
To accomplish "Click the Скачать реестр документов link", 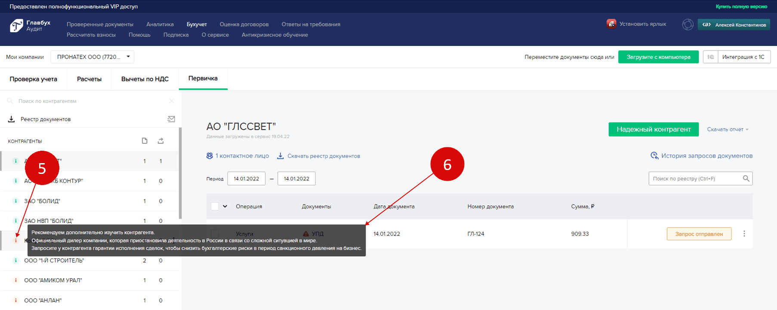I will (x=324, y=156).
